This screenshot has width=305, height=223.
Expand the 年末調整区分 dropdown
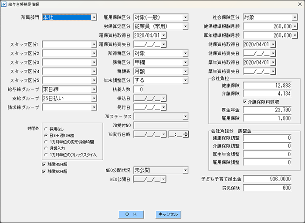click(185, 80)
